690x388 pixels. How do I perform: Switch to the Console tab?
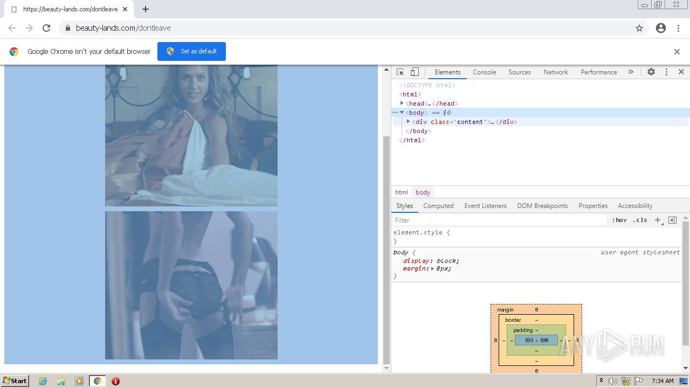click(x=484, y=72)
